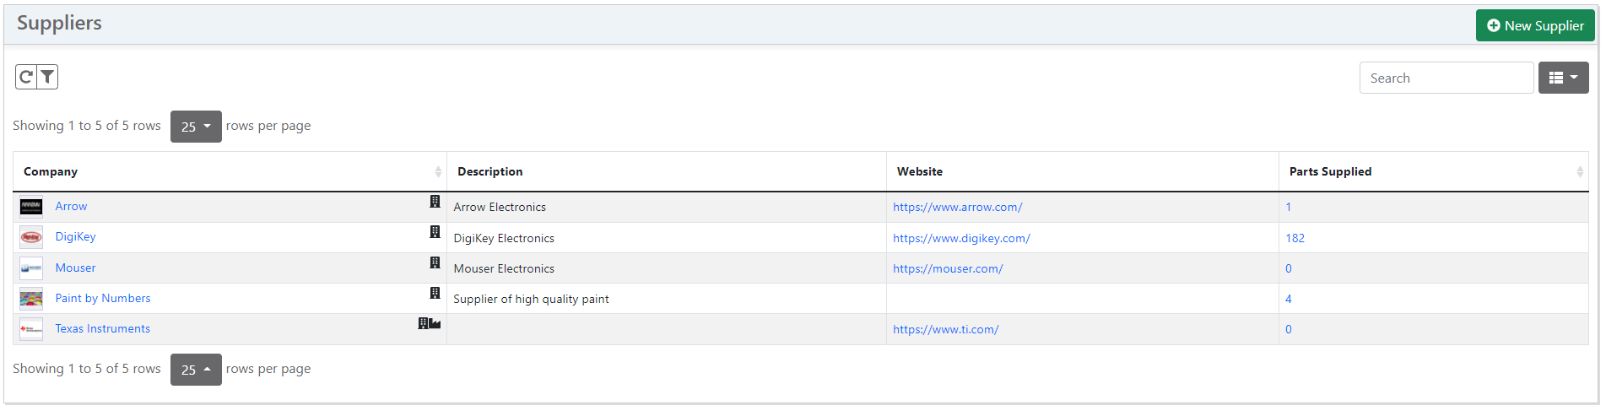The width and height of the screenshot is (1606, 411).
Task: Open the bottom rows per page dropdown
Action: (x=196, y=370)
